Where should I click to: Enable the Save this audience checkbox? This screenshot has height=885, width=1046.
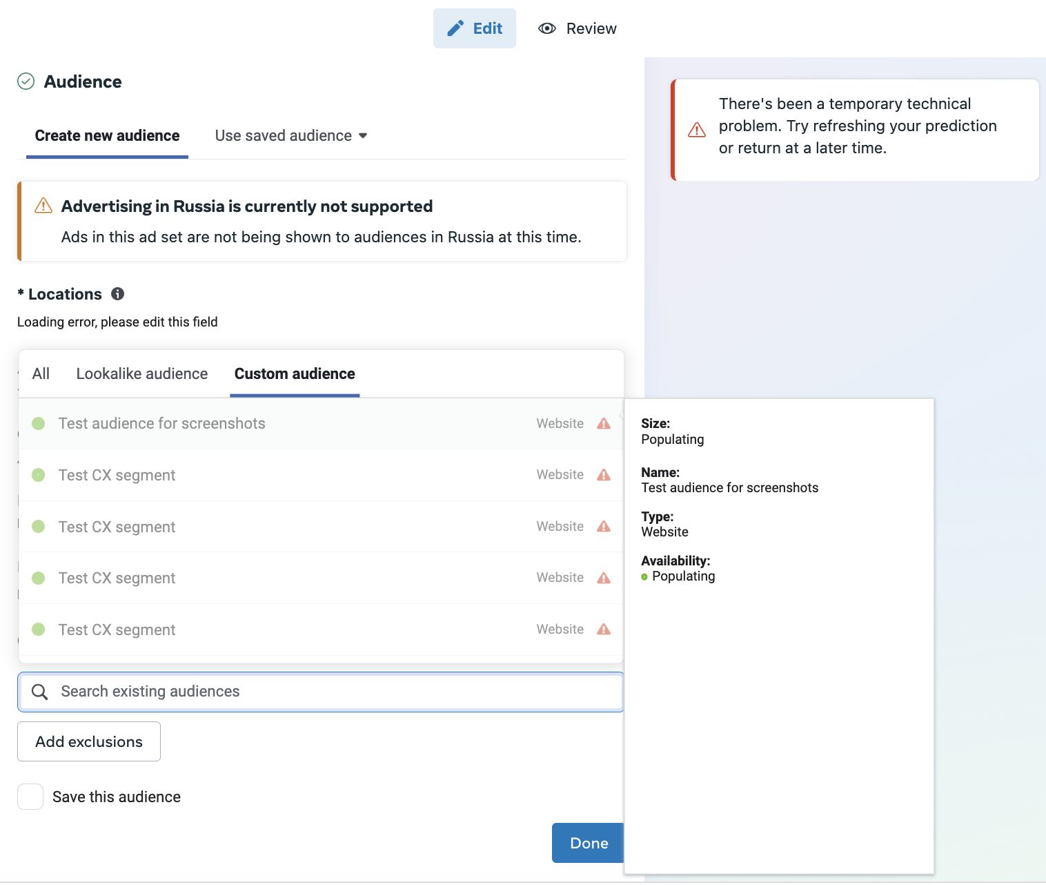coord(30,797)
